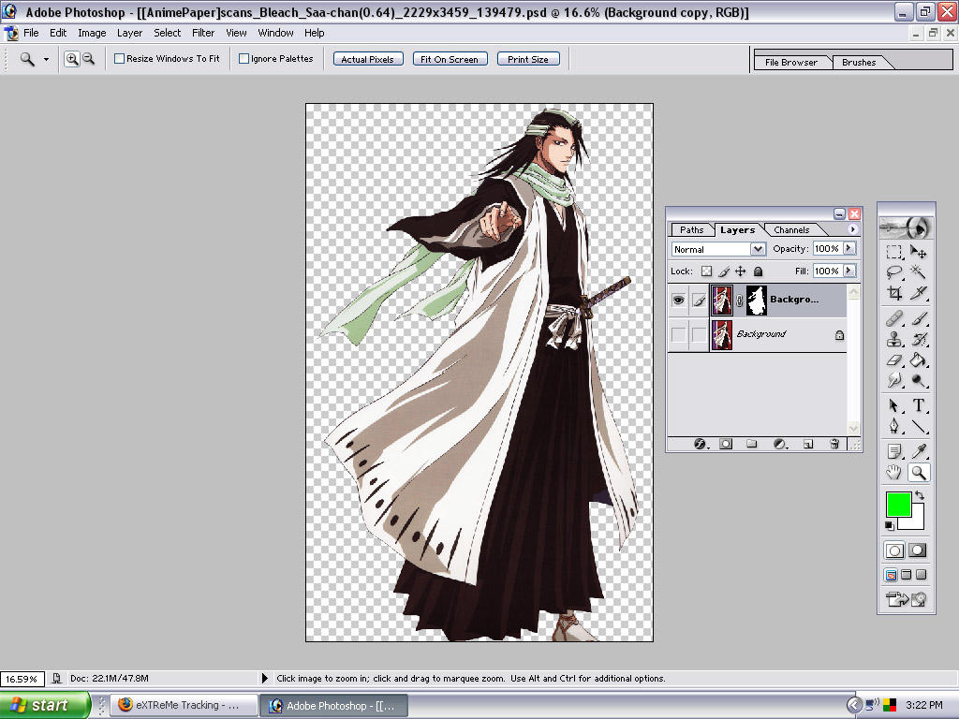Open the Opacity slider arrow
The image size is (959, 719).
tap(848, 248)
